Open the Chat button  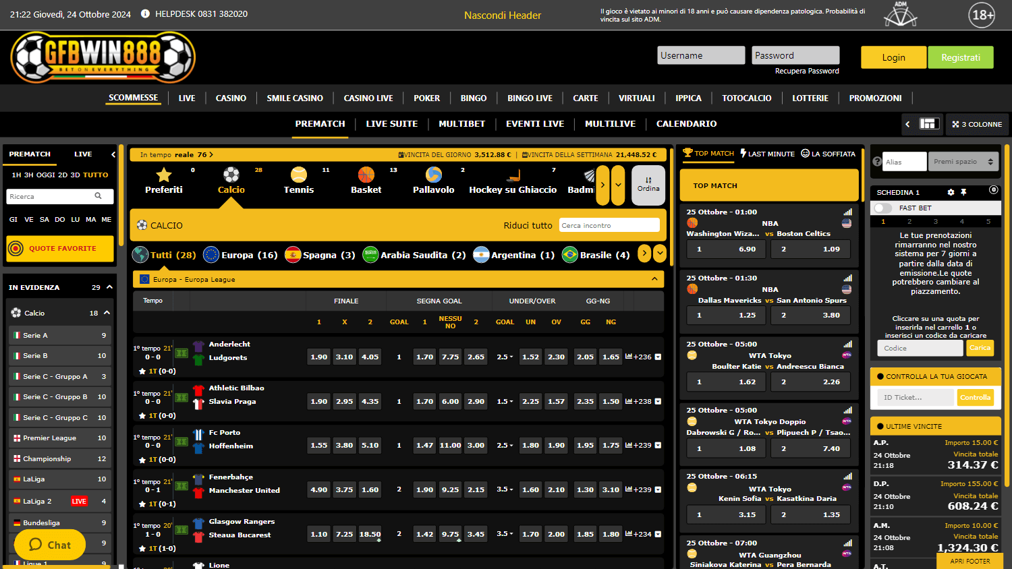point(50,545)
